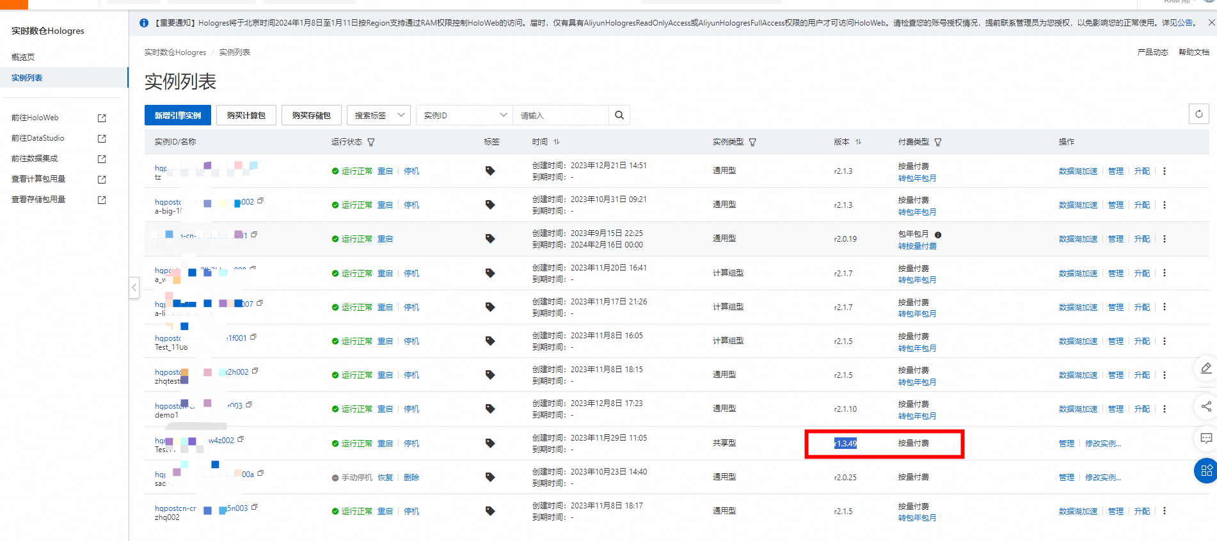Open 帮助文档 link
1217x541 pixels.
pos(1194,52)
